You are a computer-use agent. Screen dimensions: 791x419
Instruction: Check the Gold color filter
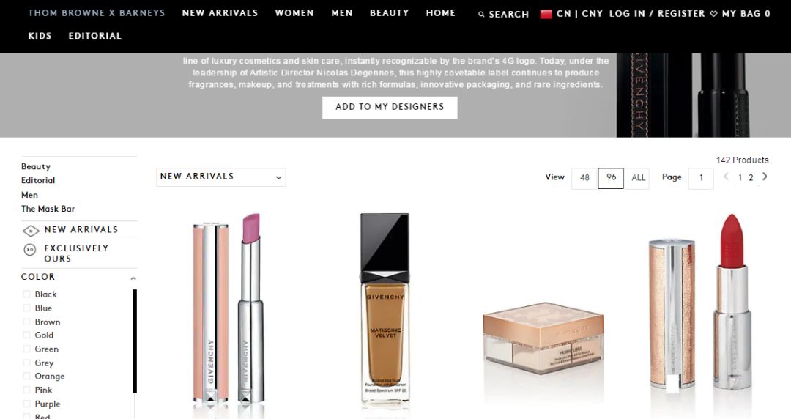click(x=27, y=335)
